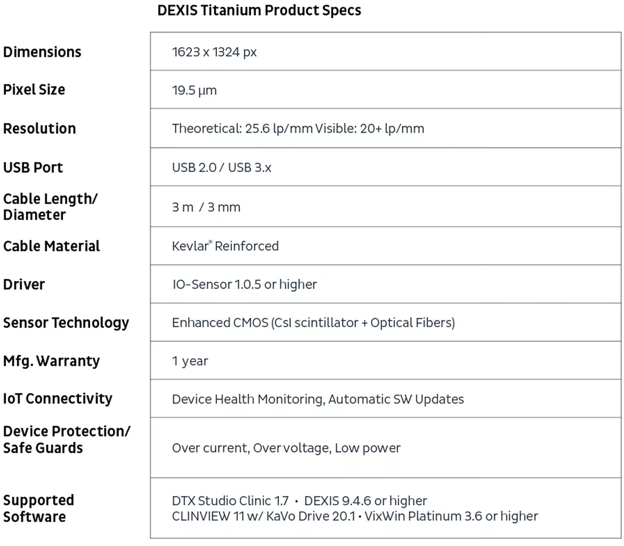
Task: Select the Dimensions row label
Action: tap(42, 52)
